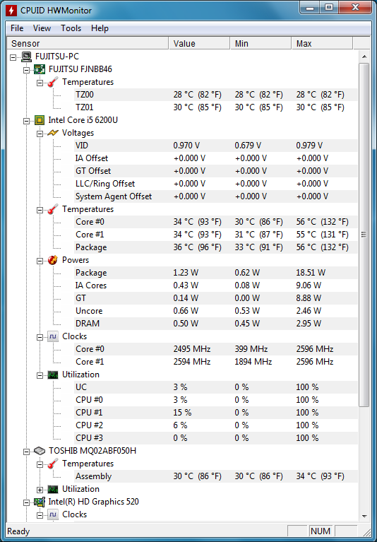Collapse the Intel Core i5 6200U node

coord(27,121)
